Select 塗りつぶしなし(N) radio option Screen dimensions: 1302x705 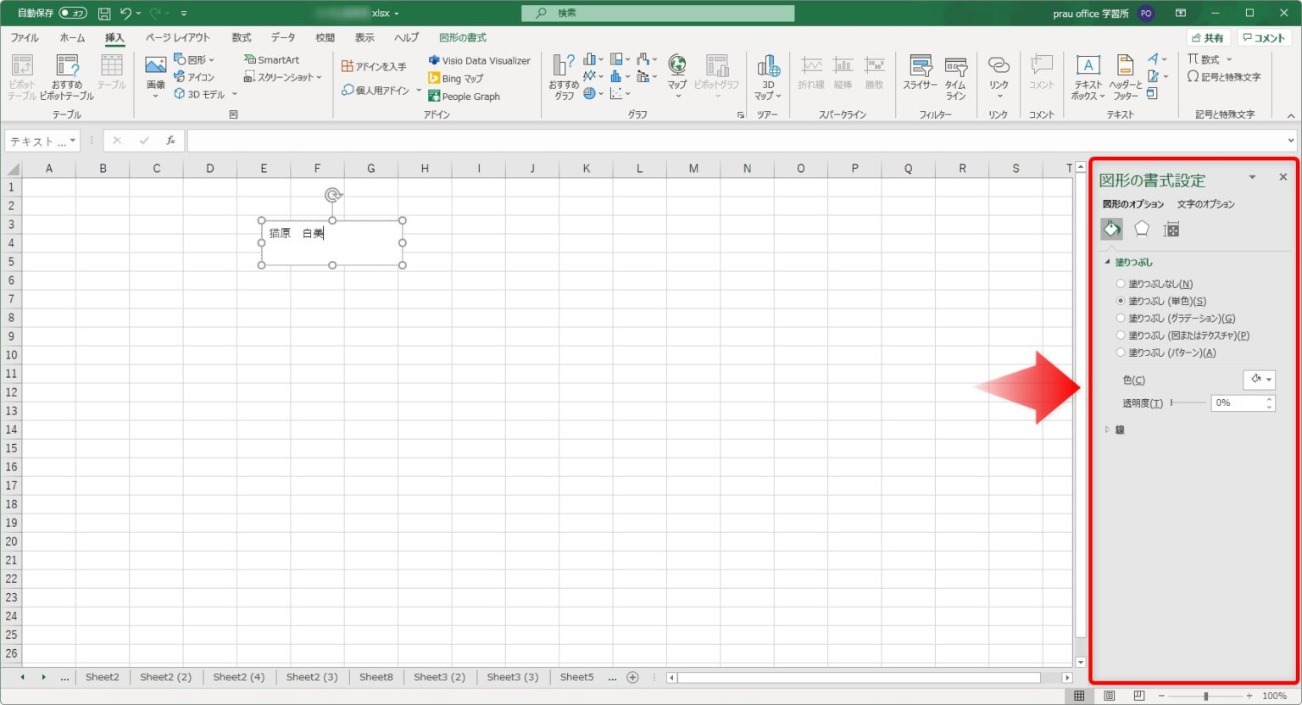(x=1121, y=284)
